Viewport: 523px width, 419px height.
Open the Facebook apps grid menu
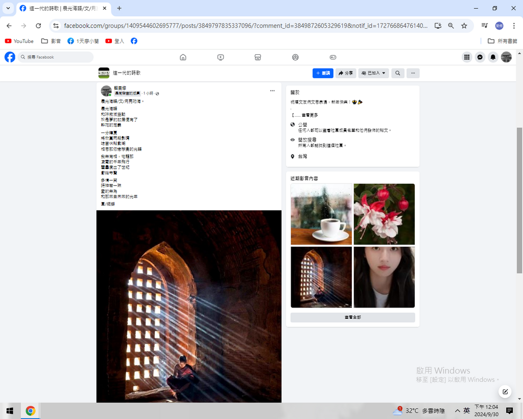466,57
